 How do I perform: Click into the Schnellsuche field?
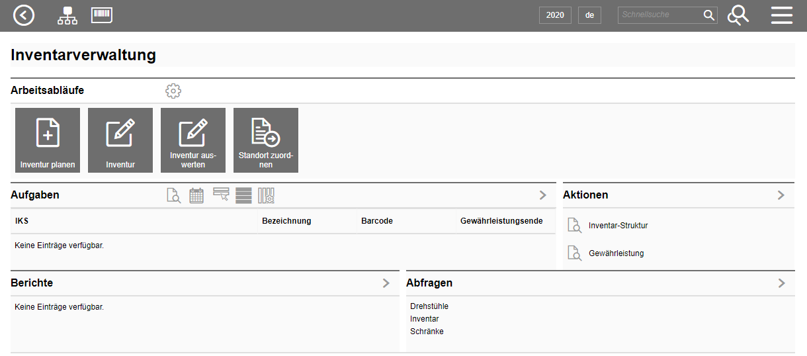tap(659, 15)
